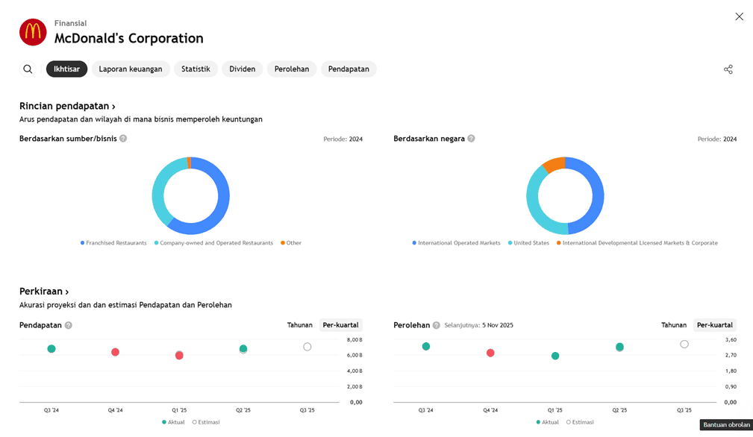The height and width of the screenshot is (437, 753).
Task: Click help icon next to Perolehan chart title
Action: coord(436,325)
